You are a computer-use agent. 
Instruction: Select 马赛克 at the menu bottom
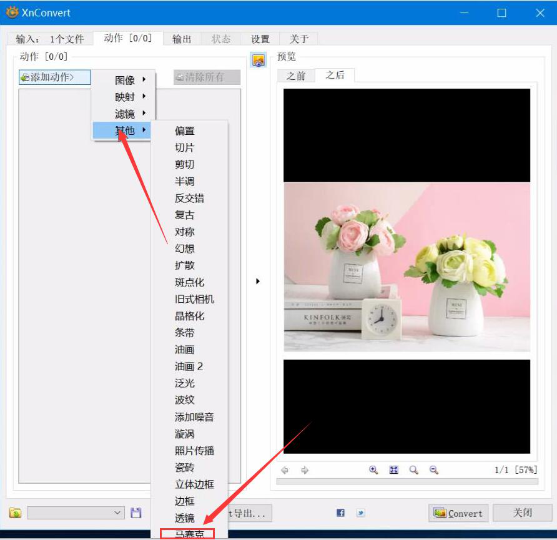(189, 533)
